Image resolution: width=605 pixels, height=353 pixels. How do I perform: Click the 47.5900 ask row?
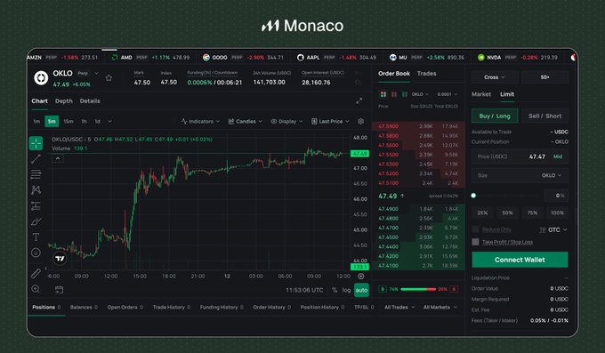tap(418, 126)
